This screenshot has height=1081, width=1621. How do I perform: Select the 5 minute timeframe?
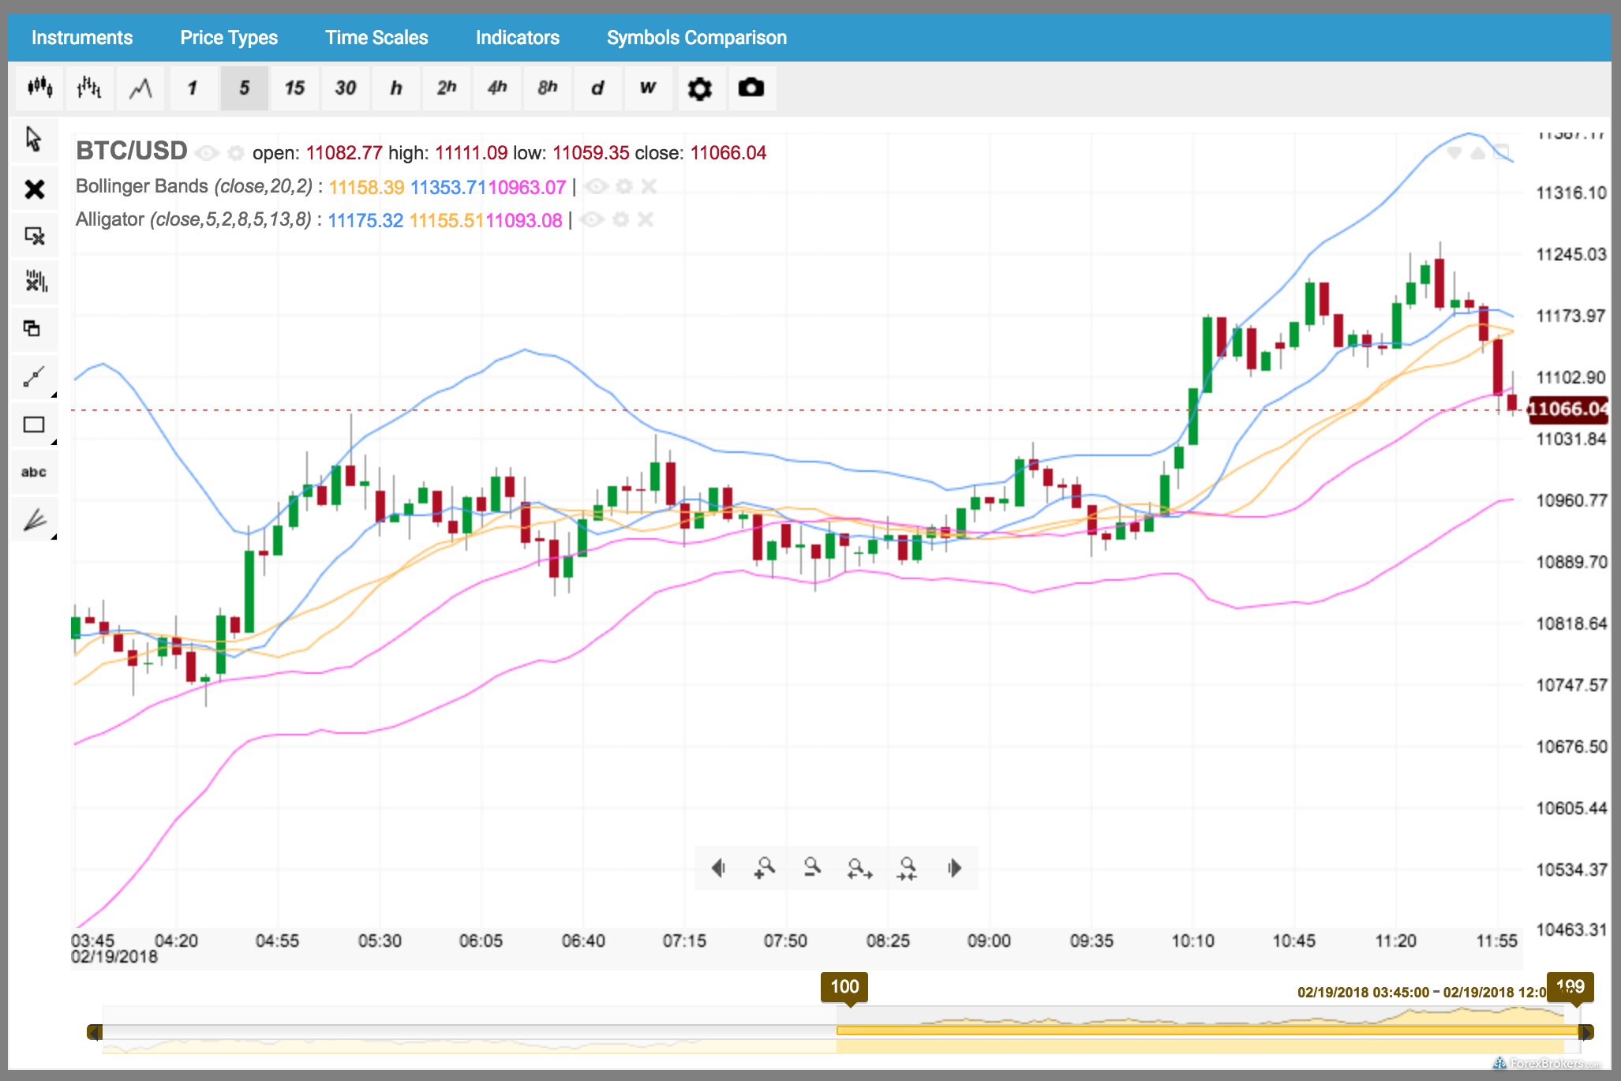[x=244, y=88]
